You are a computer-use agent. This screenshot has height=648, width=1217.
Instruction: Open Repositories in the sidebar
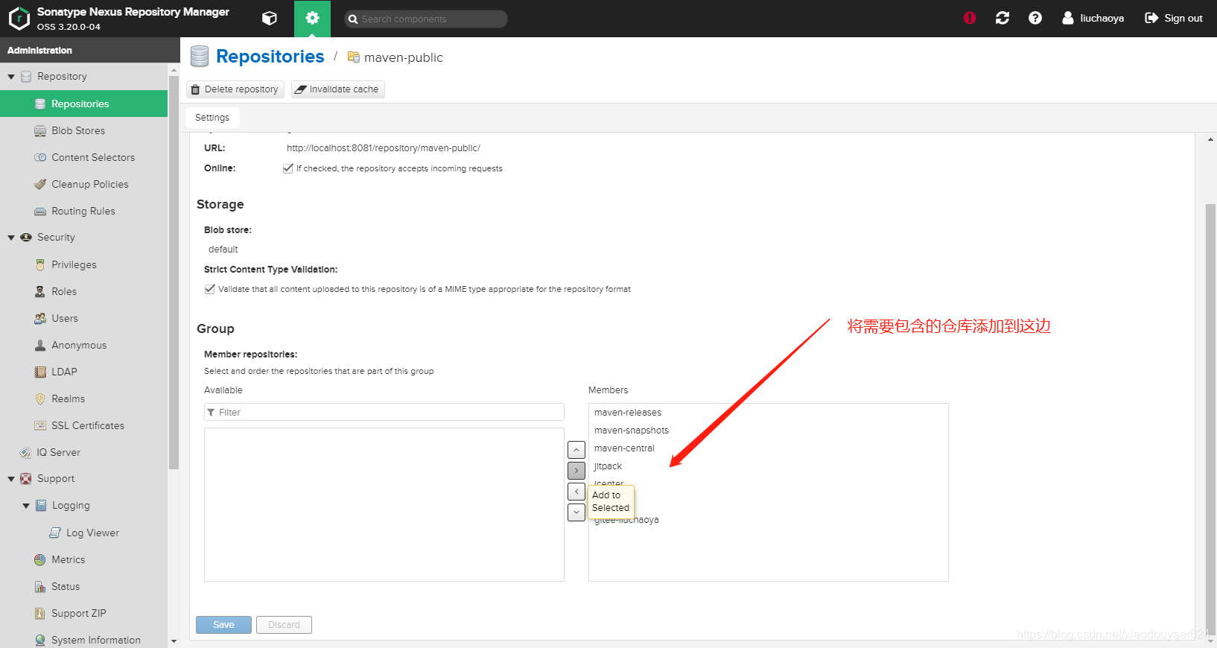pyautogui.click(x=83, y=104)
